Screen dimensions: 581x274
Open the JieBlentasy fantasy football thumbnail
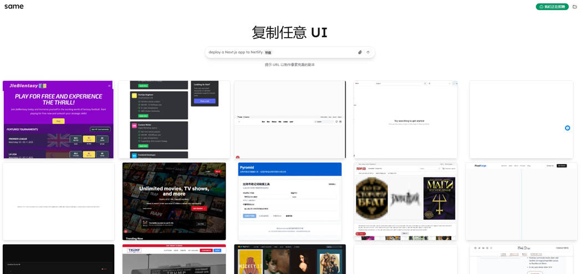[x=58, y=119]
